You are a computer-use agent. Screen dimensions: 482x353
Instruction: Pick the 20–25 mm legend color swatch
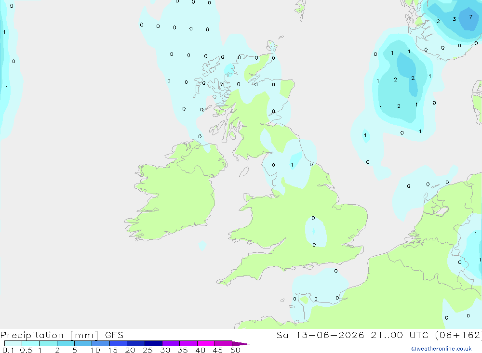[x=136, y=343]
